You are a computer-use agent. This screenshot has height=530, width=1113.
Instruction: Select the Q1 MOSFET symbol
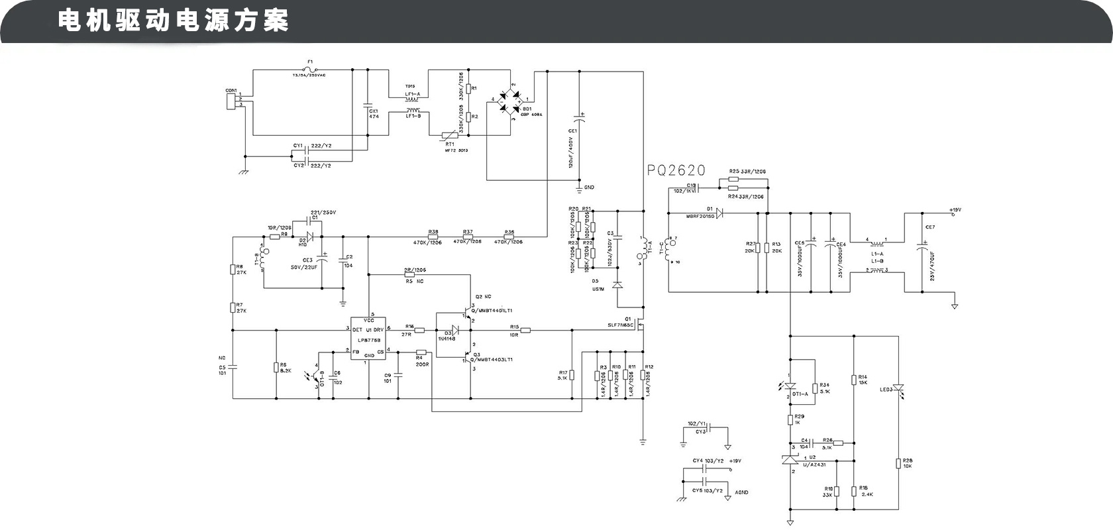tap(641, 326)
